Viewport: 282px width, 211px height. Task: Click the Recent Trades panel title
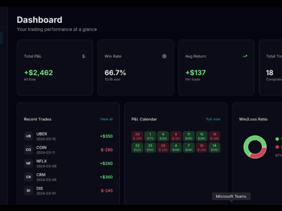[38, 119]
